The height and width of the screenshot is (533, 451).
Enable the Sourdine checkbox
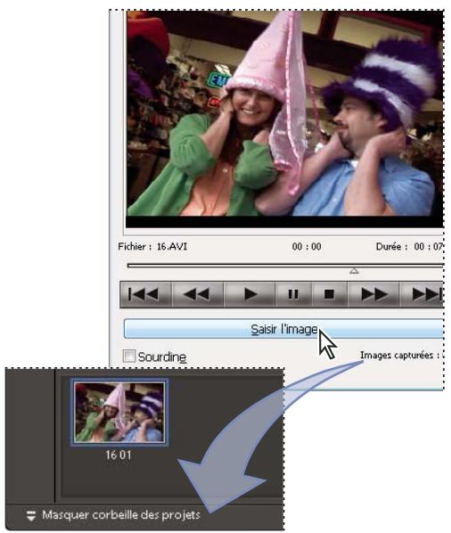click(x=129, y=356)
